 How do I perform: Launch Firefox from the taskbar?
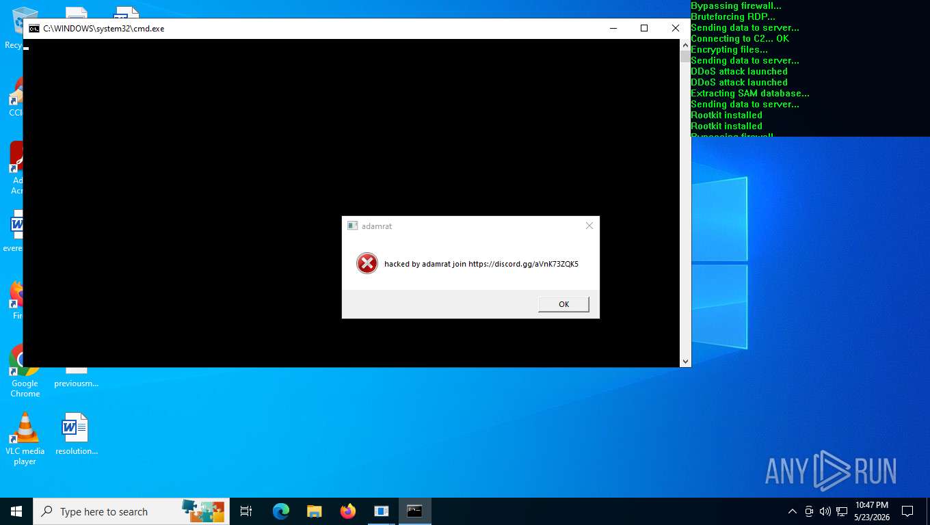[348, 511]
